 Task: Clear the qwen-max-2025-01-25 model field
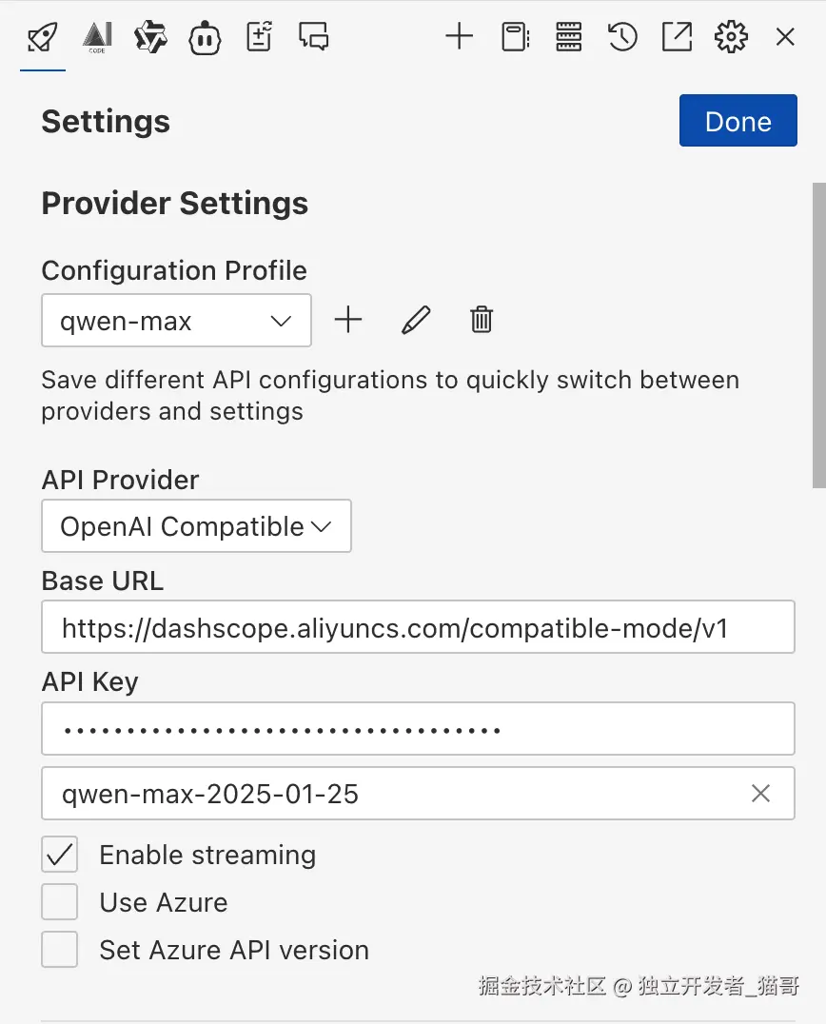pyautogui.click(x=760, y=794)
